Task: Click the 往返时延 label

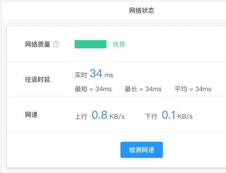Action: coord(38,79)
